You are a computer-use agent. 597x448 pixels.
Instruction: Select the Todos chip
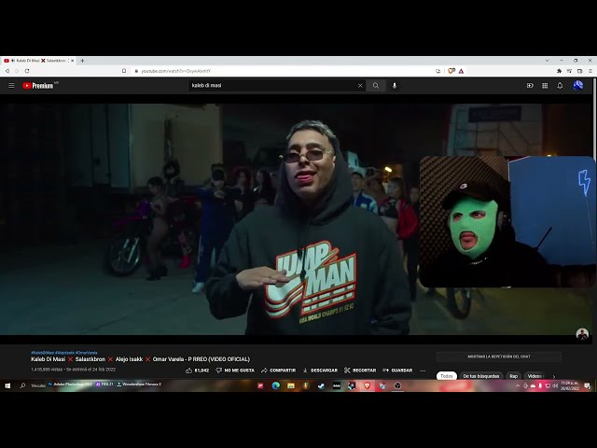(x=446, y=376)
